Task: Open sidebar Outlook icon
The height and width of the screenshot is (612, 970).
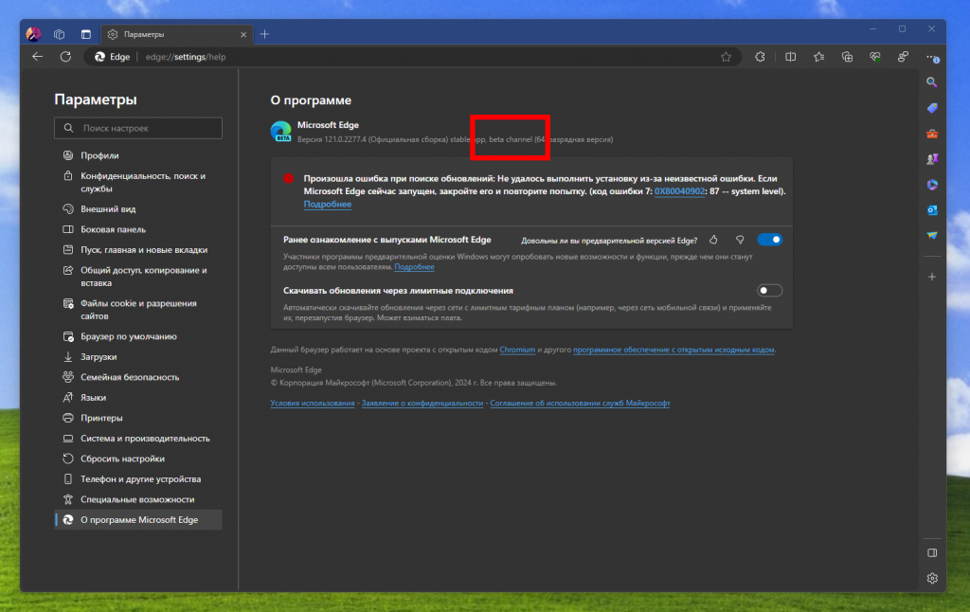Action: pyautogui.click(x=932, y=210)
